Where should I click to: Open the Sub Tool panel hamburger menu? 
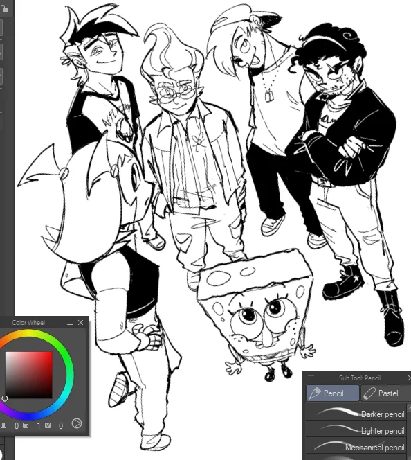tap(311, 378)
